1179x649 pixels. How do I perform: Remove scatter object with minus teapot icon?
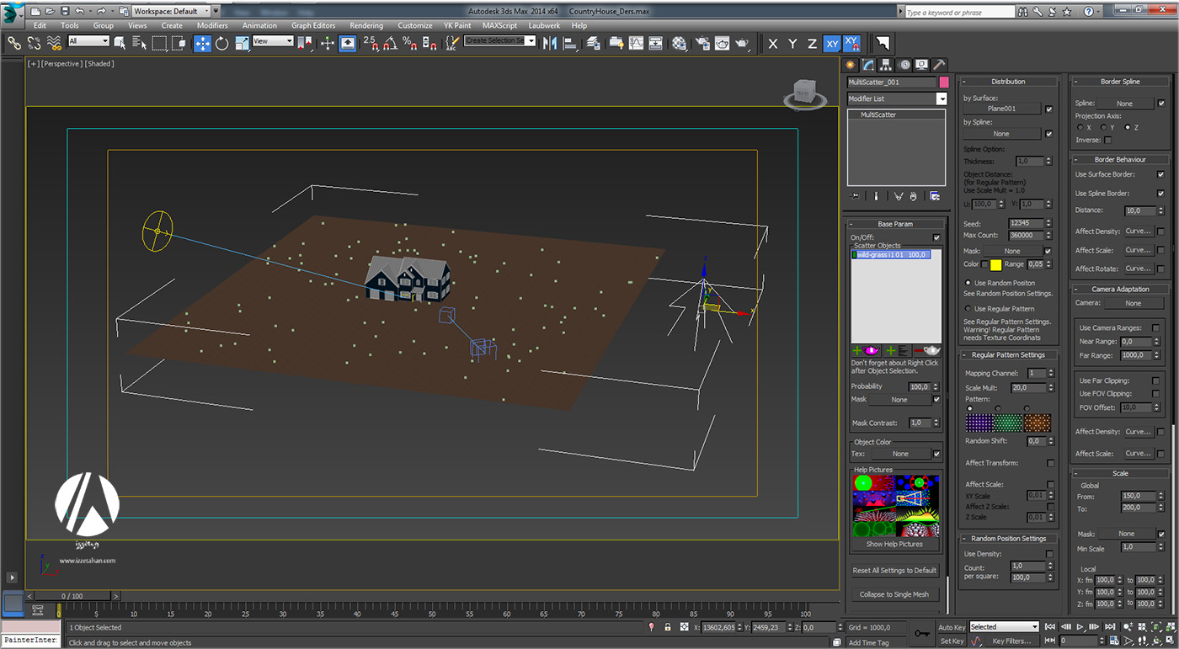coord(928,350)
